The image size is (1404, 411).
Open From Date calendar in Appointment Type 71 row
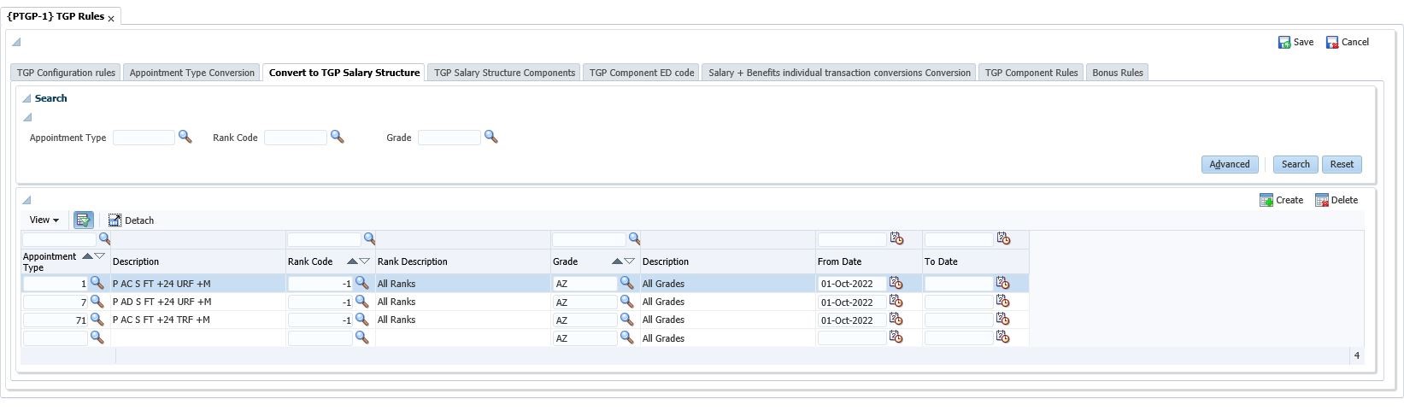click(x=896, y=320)
